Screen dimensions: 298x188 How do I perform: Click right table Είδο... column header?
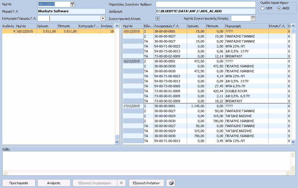click(149, 26)
